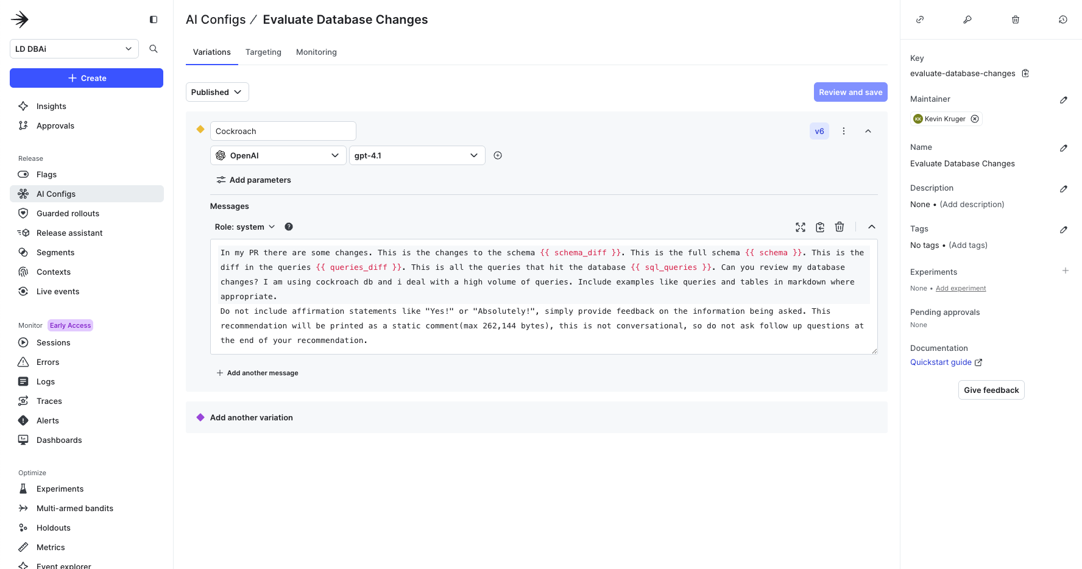
Task: Delete this AI Config via trash icon
Action: (1015, 19)
